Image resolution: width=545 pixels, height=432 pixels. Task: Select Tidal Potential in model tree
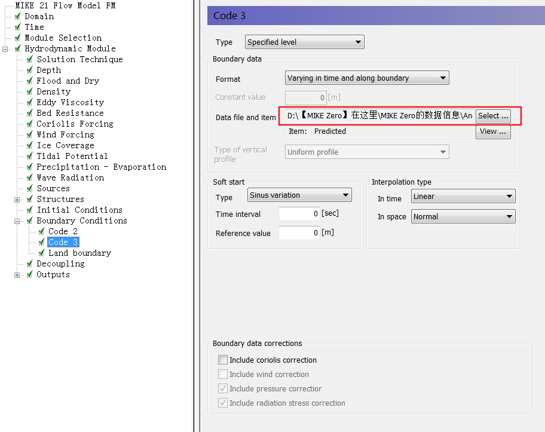pyautogui.click(x=72, y=156)
